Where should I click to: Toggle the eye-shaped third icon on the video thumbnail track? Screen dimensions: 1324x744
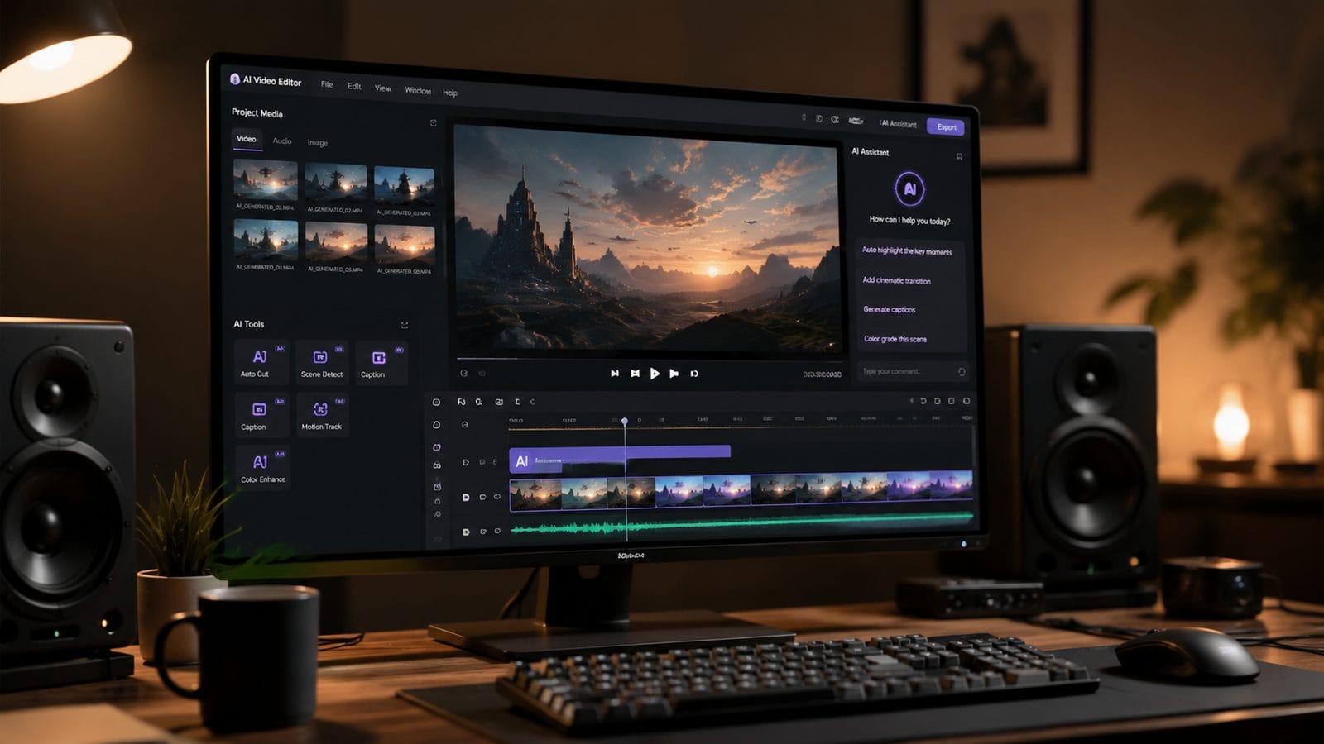tap(497, 498)
